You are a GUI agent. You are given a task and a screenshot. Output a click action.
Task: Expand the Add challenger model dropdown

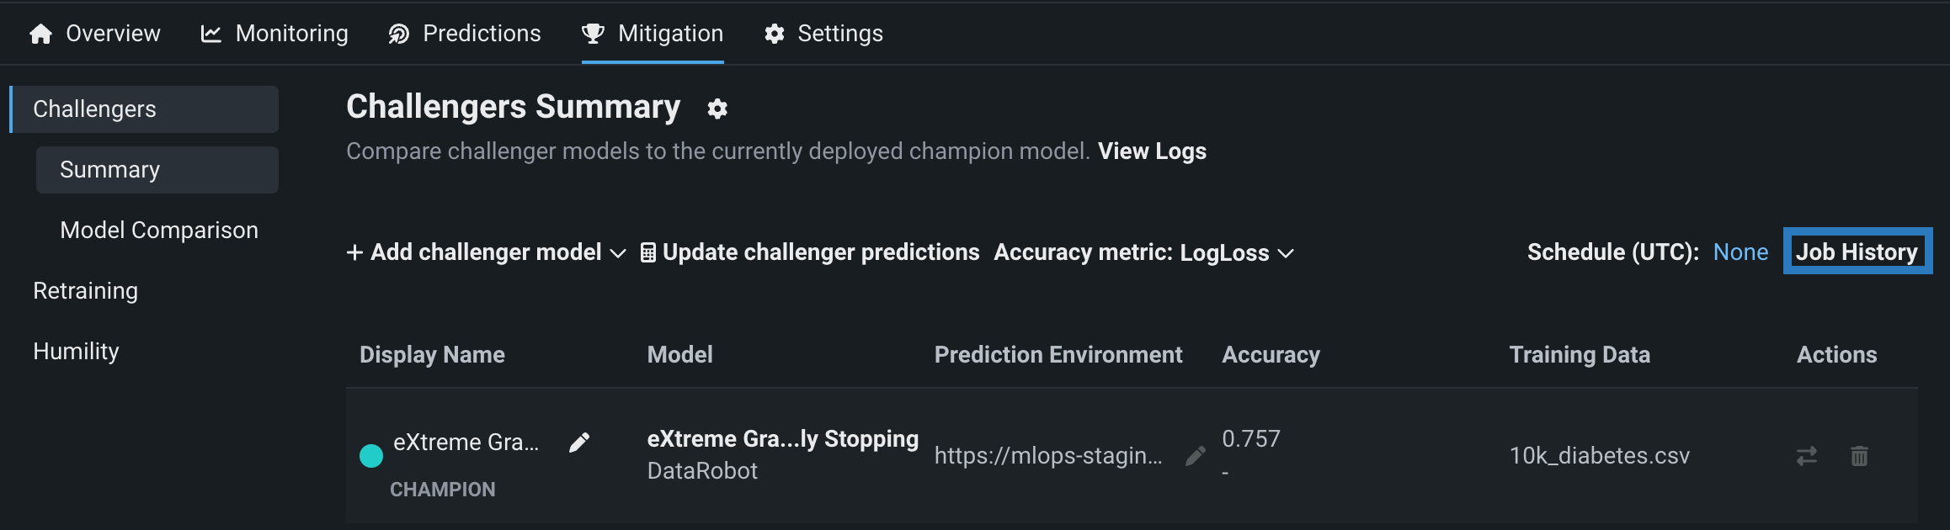(486, 252)
